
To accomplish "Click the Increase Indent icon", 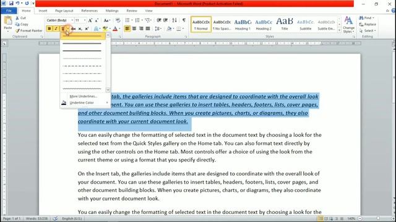I will point(165,20).
